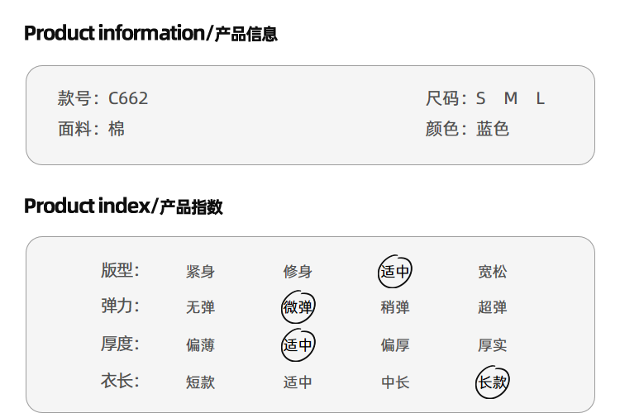Select size S in 尺码 row
This screenshot has height=413, width=620.
coord(480,99)
